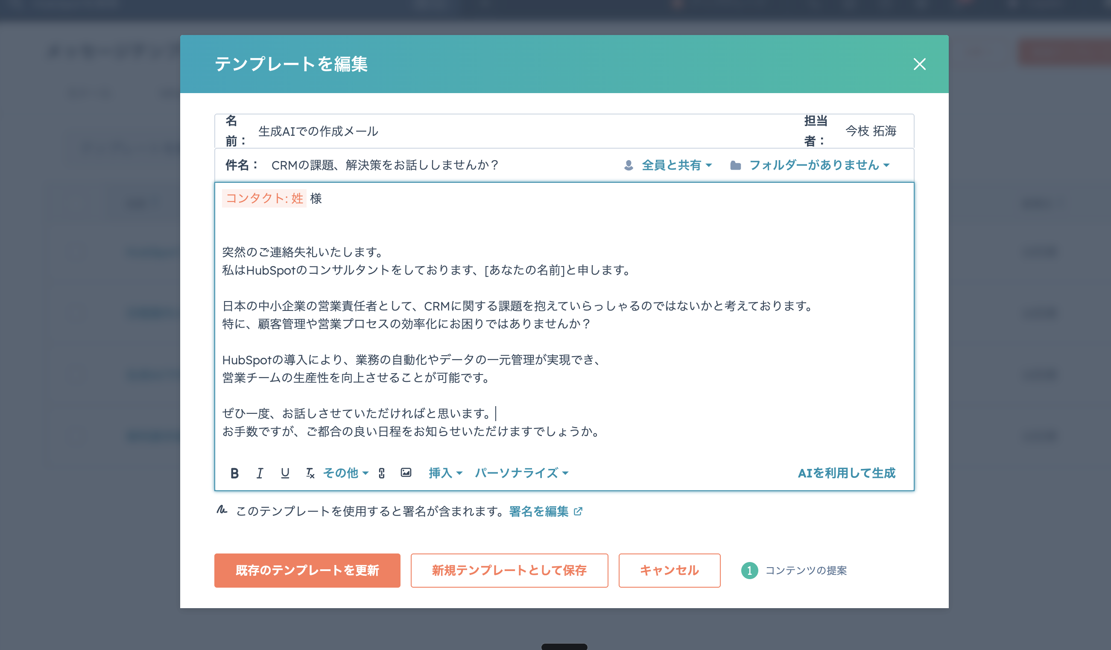Click the external link icon beside 署名を編集
This screenshot has height=650, width=1111.
coord(578,512)
